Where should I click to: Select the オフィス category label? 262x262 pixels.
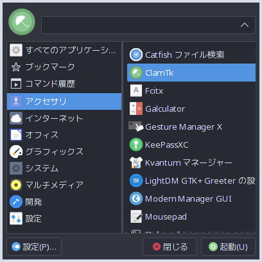point(42,135)
